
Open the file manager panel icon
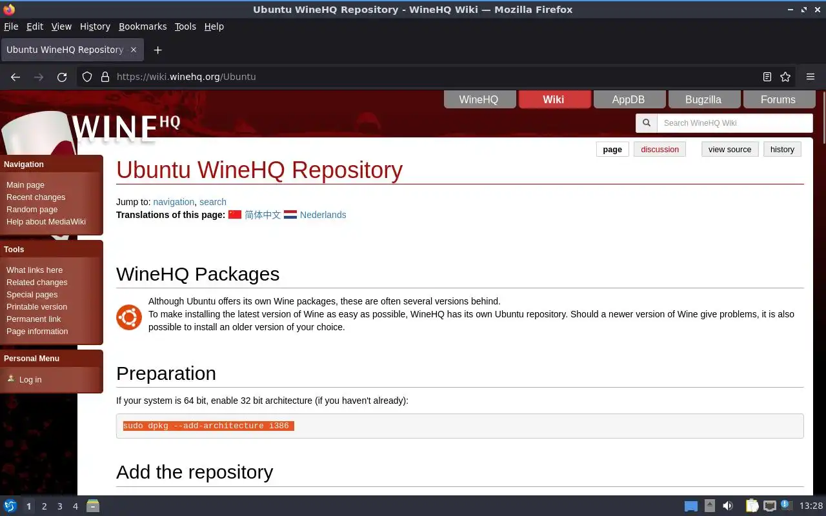click(x=93, y=506)
